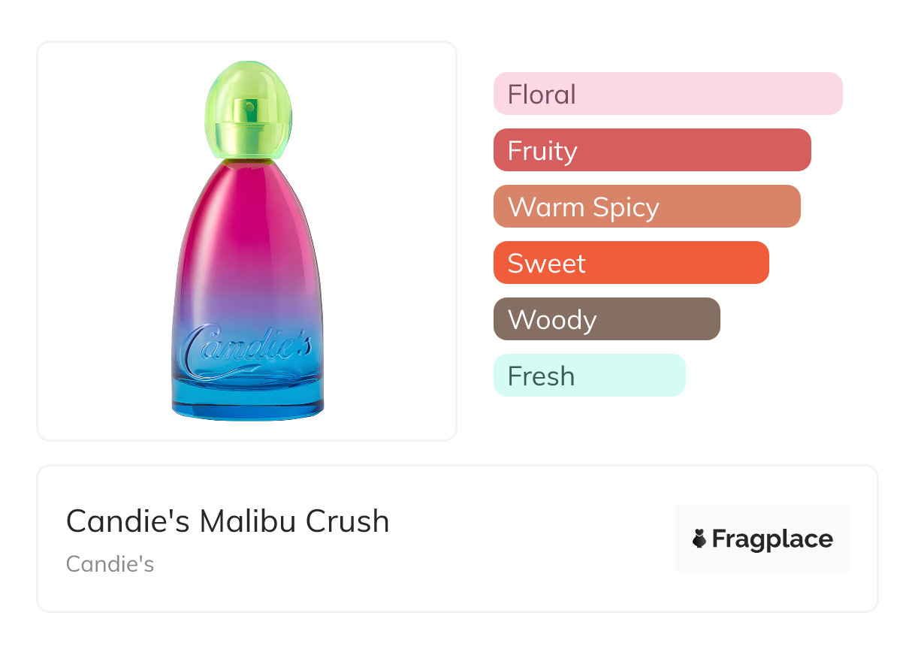
Task: Click the gray Candie's brand name
Action: pos(110,564)
